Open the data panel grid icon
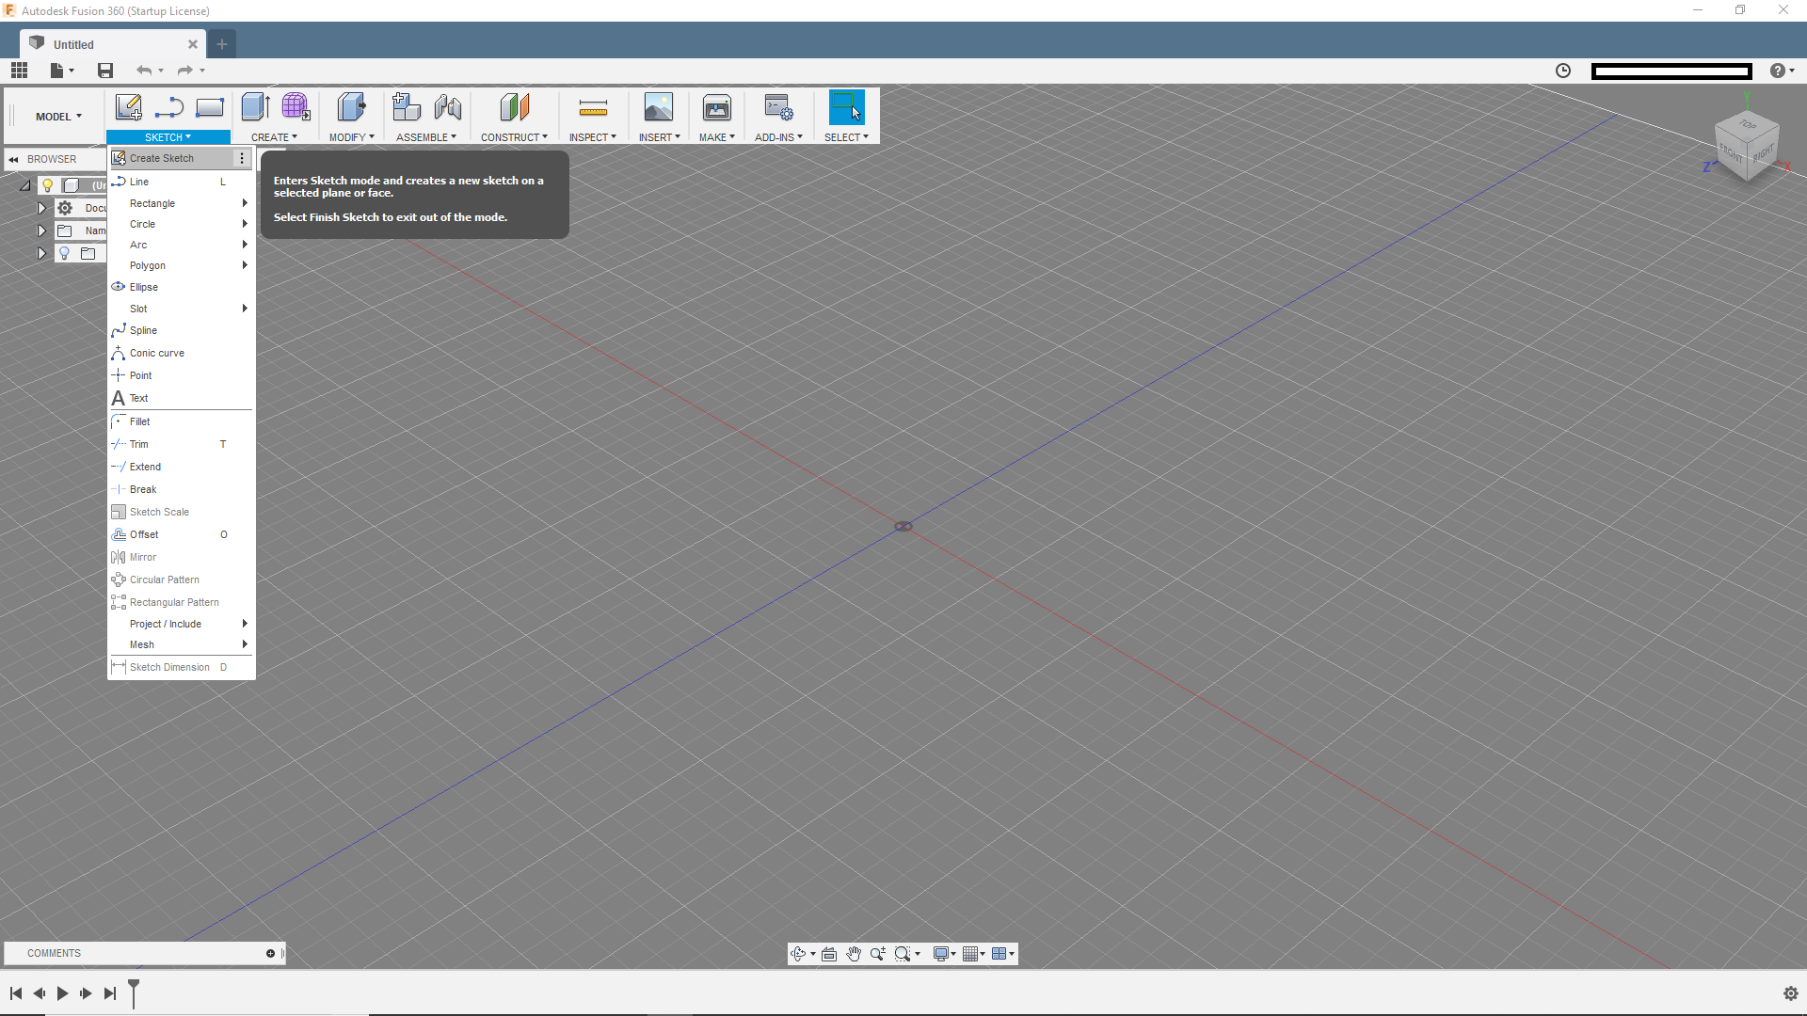This screenshot has width=1807, height=1016. (20, 70)
